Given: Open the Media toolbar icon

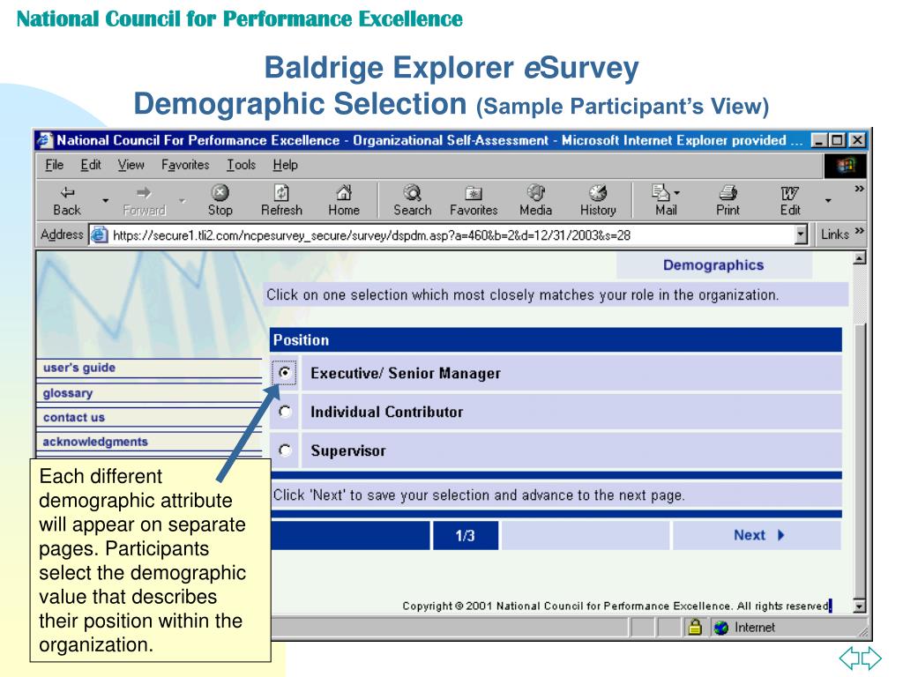Looking at the screenshot, I should click(535, 192).
